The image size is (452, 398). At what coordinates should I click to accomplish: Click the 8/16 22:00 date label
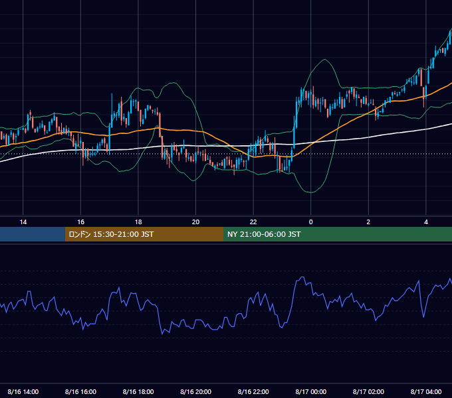point(253,391)
